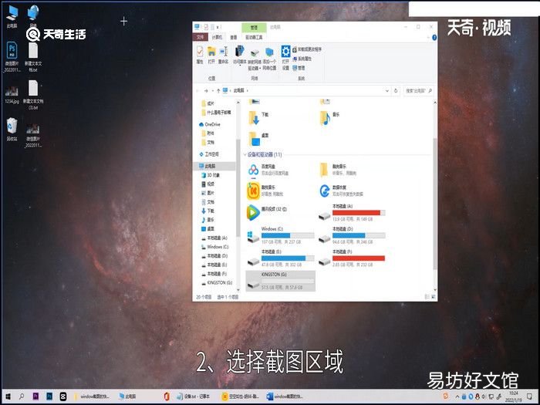Collapse the Devices and drives (11) group
This screenshot has width=540, height=405.
245,154
